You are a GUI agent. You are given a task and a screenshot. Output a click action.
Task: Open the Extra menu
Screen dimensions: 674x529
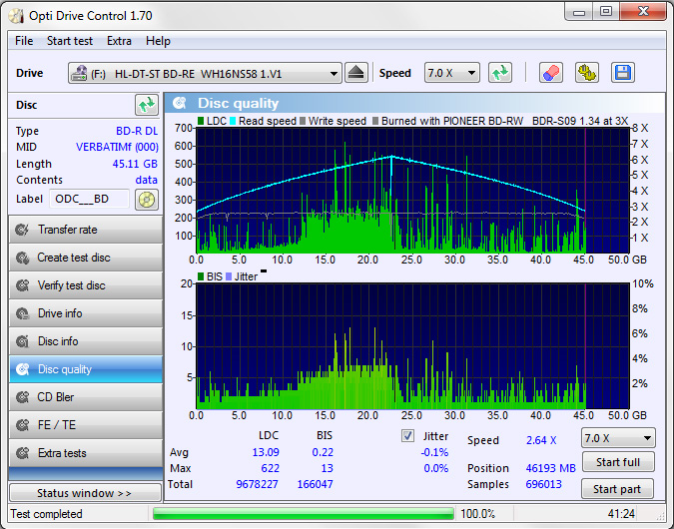coord(119,41)
